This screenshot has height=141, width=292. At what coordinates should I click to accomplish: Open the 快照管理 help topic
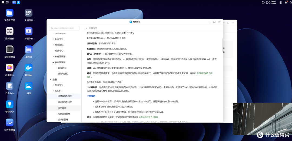click(64, 108)
